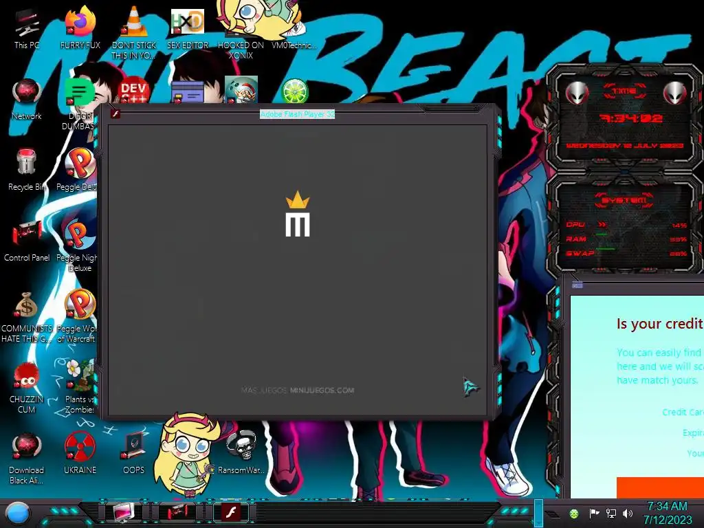The height and width of the screenshot is (528, 704).
Task: Open the network tray icon
Action: (611, 513)
